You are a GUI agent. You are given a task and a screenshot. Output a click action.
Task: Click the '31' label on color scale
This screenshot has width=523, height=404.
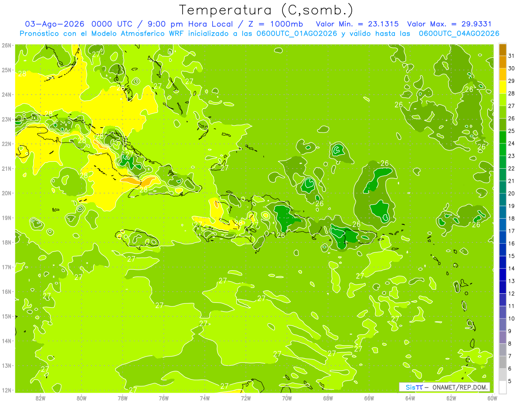512,56
